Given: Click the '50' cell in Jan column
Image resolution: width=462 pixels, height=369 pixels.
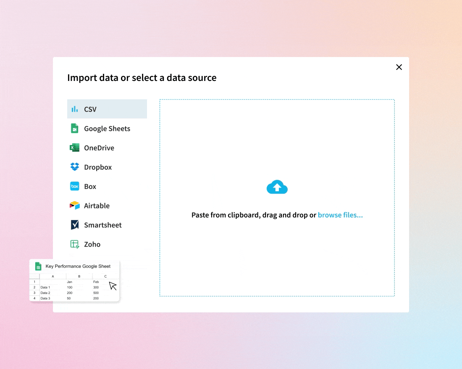Looking at the screenshot, I should tap(68, 299).
